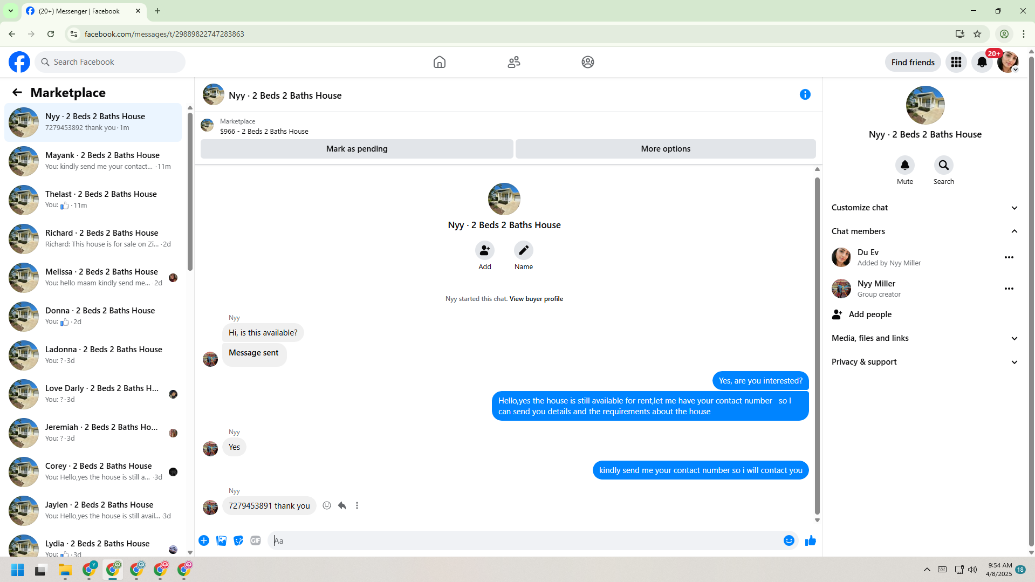Open Windows Start menu
Viewport: 1035px width, 582px height.
click(17, 570)
